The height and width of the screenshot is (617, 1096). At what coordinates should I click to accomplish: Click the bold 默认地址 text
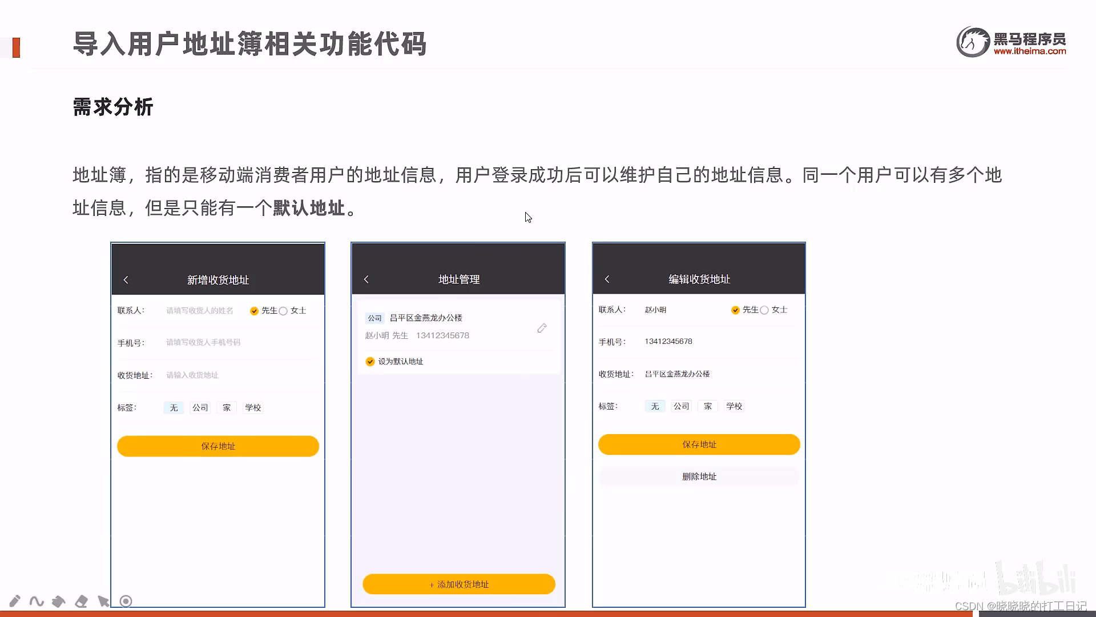click(309, 208)
